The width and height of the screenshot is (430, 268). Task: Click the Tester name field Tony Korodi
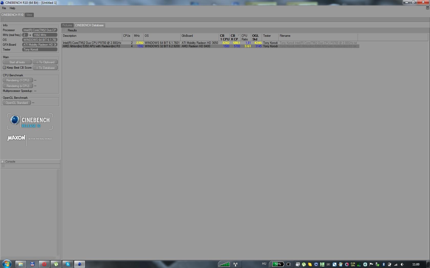coord(40,50)
